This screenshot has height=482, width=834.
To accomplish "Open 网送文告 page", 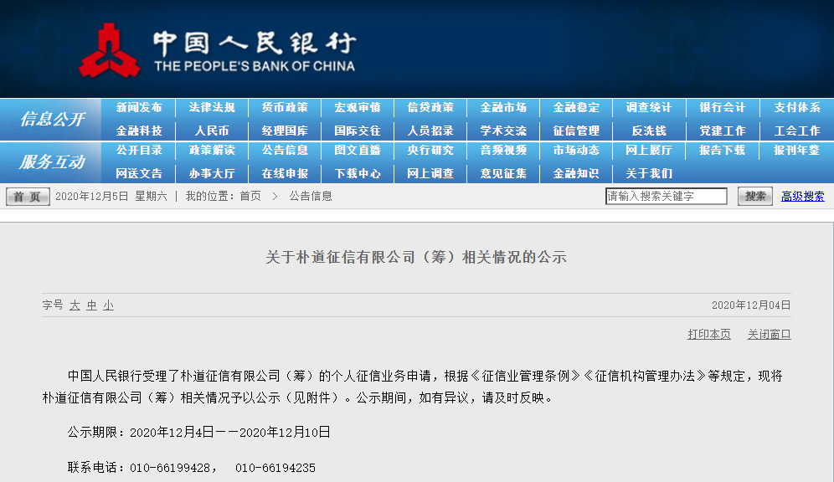I will point(139,174).
